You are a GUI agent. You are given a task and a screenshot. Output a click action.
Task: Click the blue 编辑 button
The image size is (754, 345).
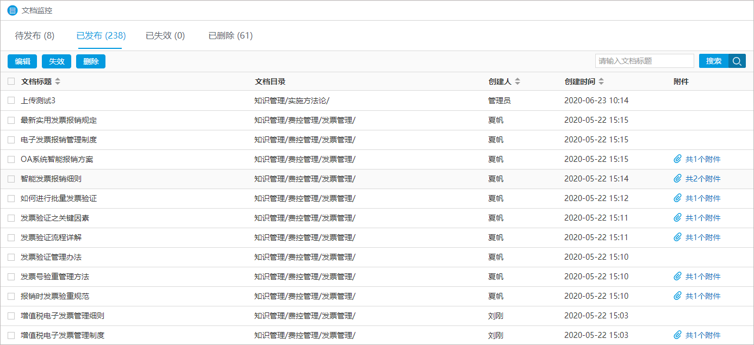coord(22,61)
